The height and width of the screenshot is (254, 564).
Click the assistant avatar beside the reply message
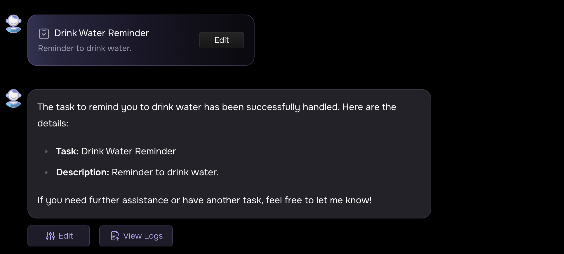coord(13,98)
